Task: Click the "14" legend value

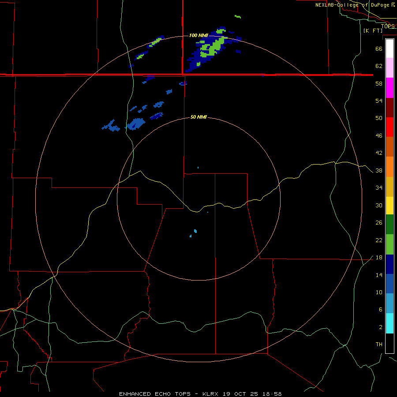Action: pyautogui.click(x=379, y=275)
